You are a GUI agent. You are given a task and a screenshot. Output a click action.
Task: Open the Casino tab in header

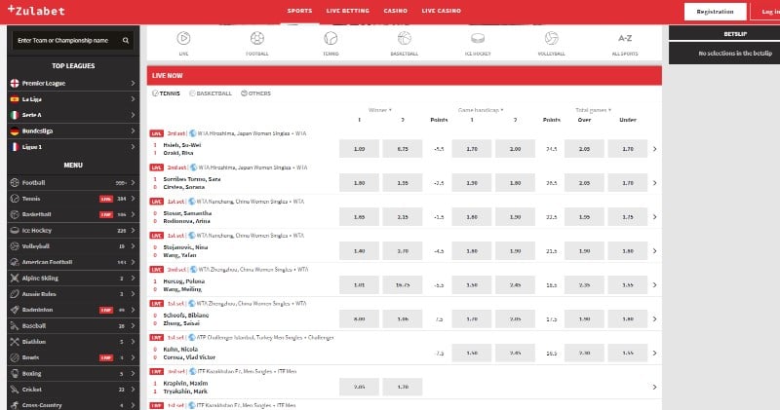click(x=396, y=11)
